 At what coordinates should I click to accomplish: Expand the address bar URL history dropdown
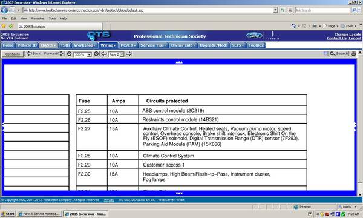[275, 10]
